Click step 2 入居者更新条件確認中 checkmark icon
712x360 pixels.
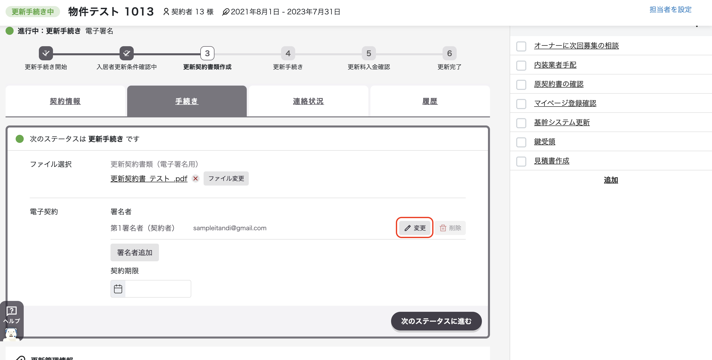tap(127, 53)
